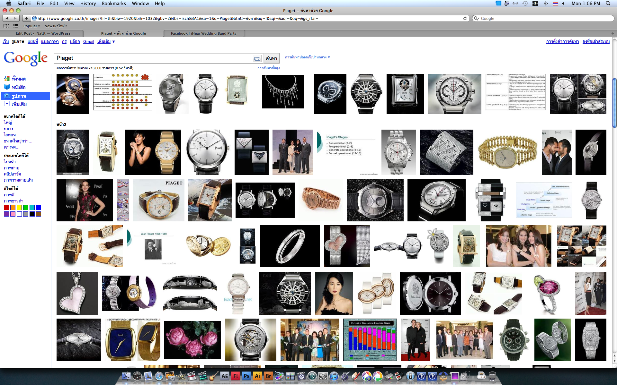The image size is (617, 385).
Task: Filter images by black color swatch
Action: click(32, 214)
